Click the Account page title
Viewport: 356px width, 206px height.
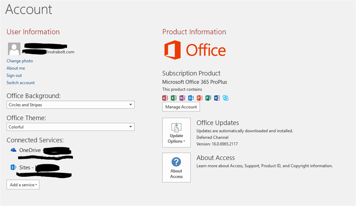[x=29, y=9]
